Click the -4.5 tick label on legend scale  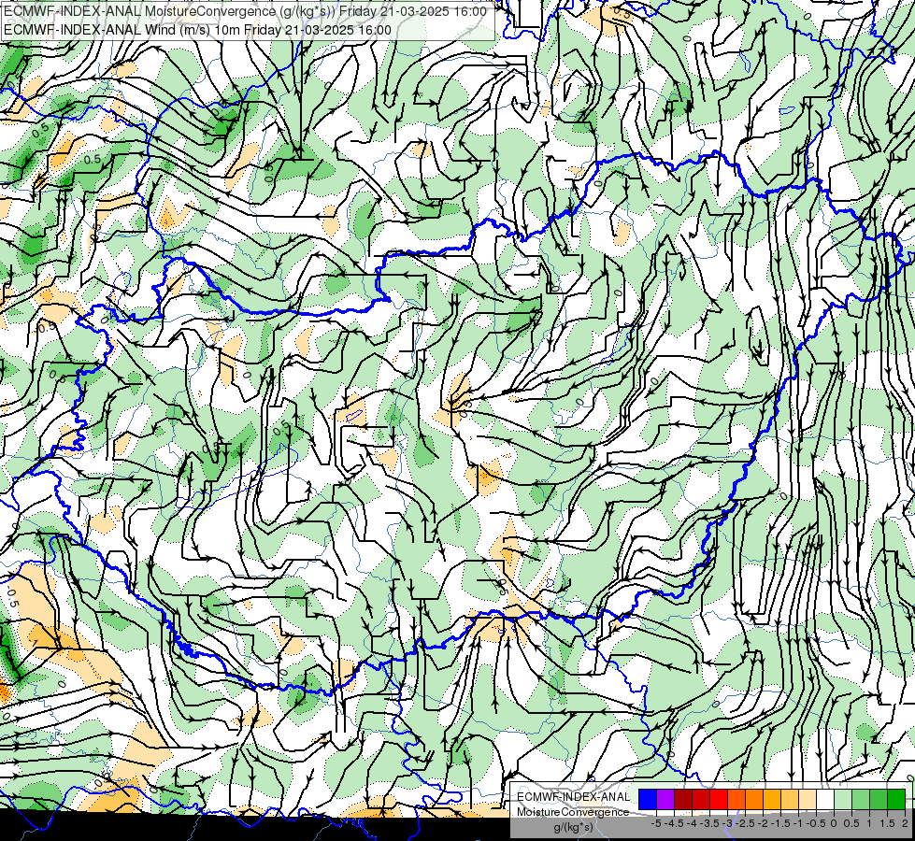click(674, 823)
